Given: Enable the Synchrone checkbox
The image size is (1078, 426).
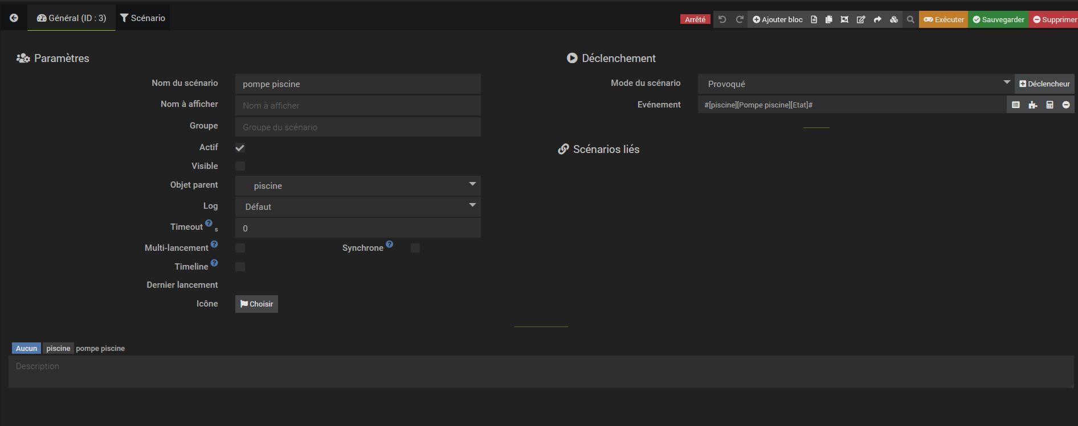Looking at the screenshot, I should click(415, 248).
